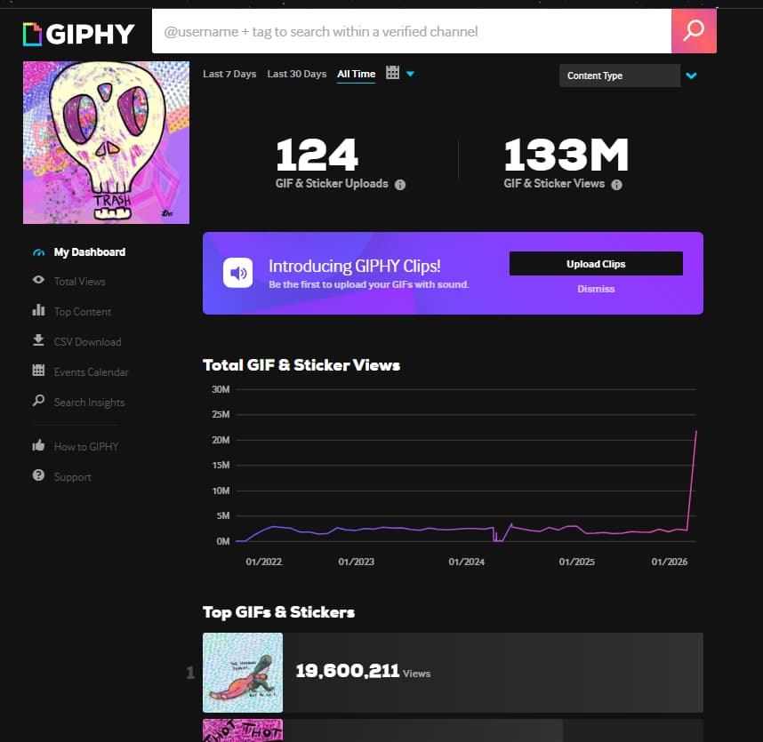Click the How to GIPHY thumbs-up icon

point(38,446)
